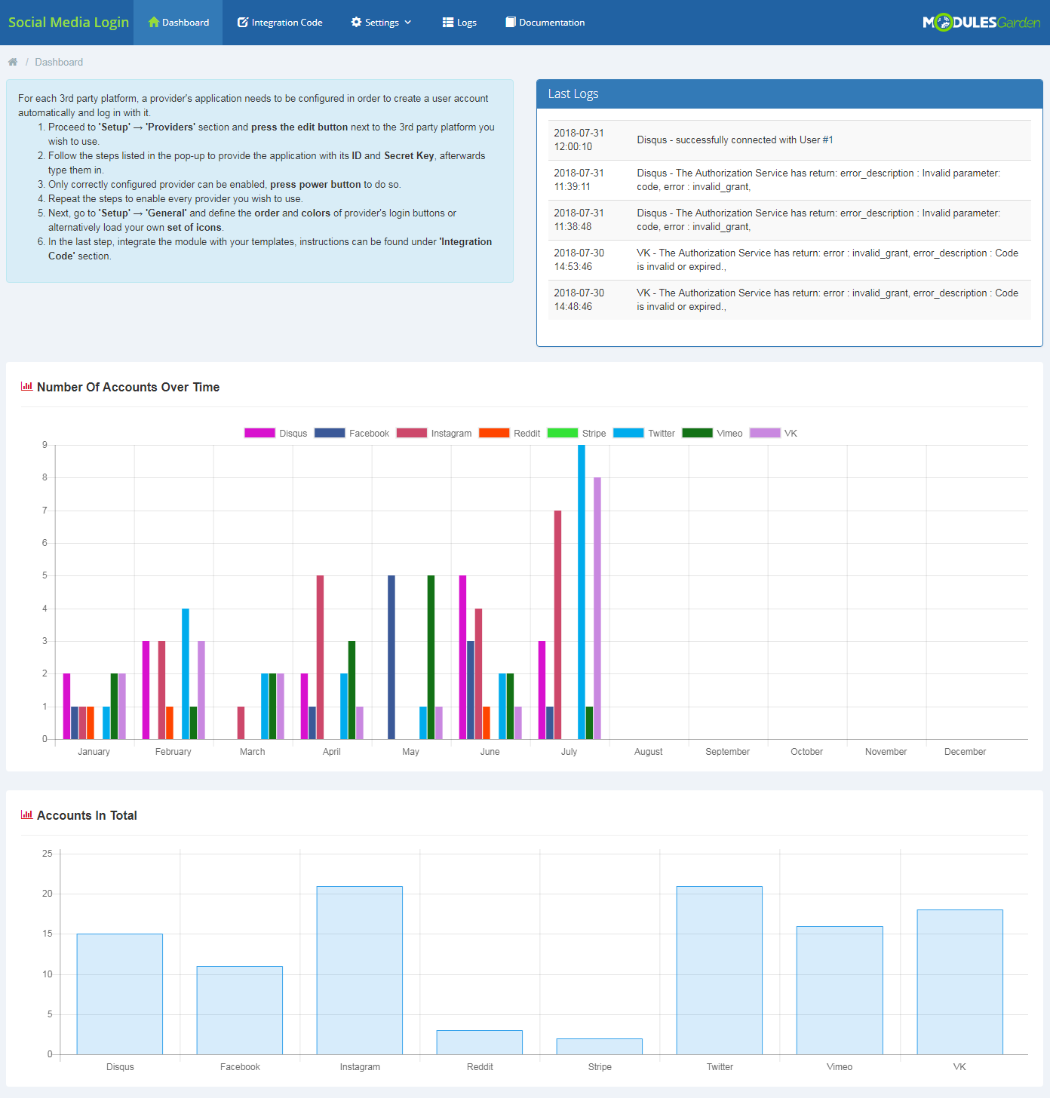Click the Social Media Login title
Screen dimensions: 1050x1098
(x=69, y=22)
